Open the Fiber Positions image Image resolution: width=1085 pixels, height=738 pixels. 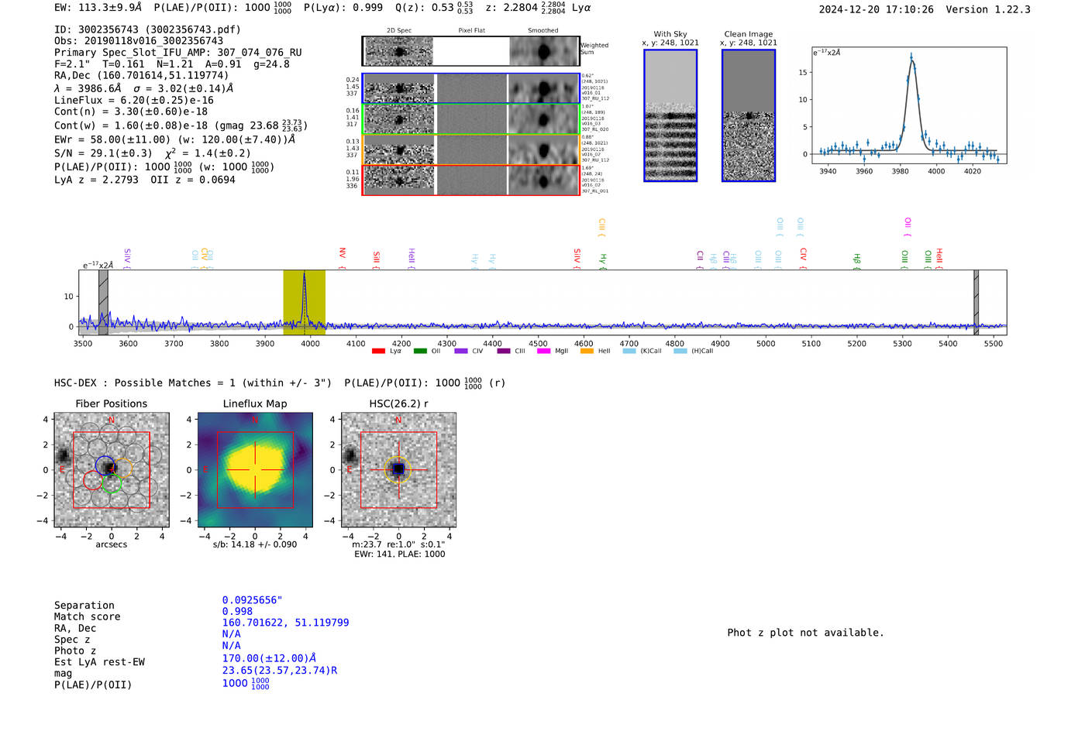pyautogui.click(x=112, y=470)
